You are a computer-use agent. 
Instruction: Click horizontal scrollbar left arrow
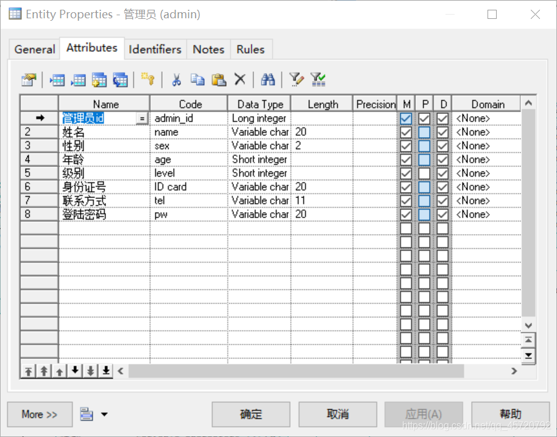(x=121, y=371)
